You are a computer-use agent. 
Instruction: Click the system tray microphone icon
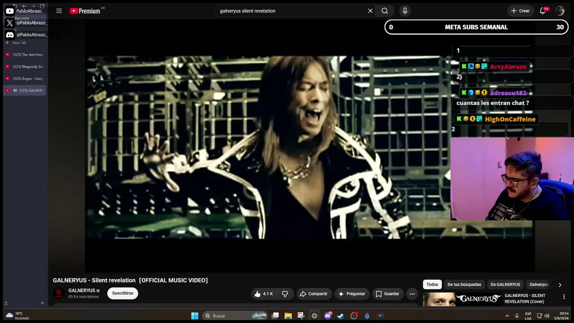pos(517,316)
